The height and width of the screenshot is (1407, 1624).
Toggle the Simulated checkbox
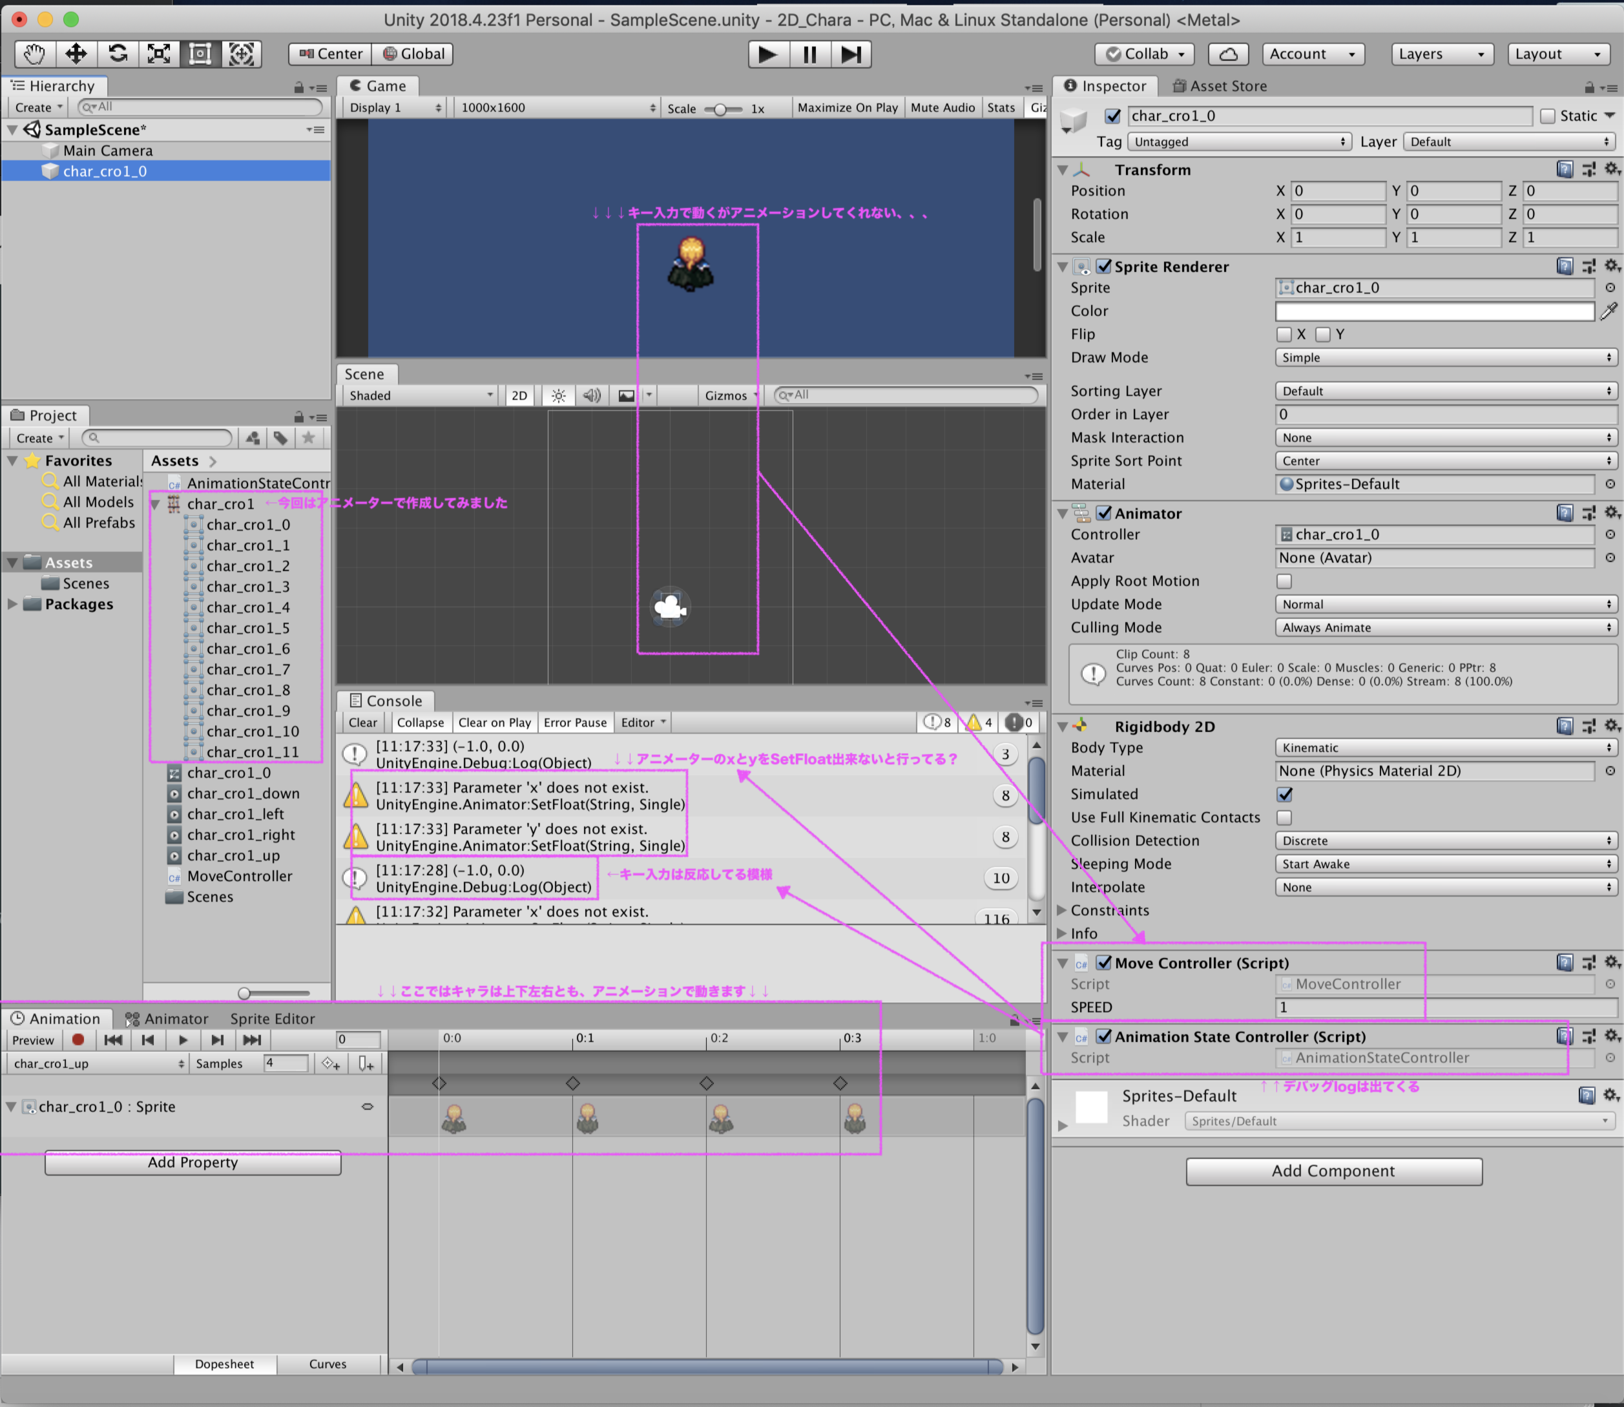(1284, 795)
